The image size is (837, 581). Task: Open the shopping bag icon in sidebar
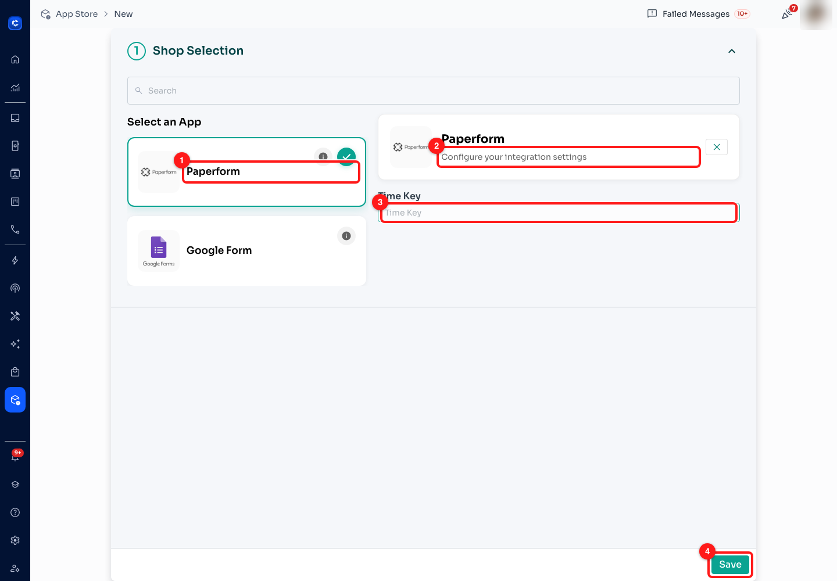[x=15, y=372]
